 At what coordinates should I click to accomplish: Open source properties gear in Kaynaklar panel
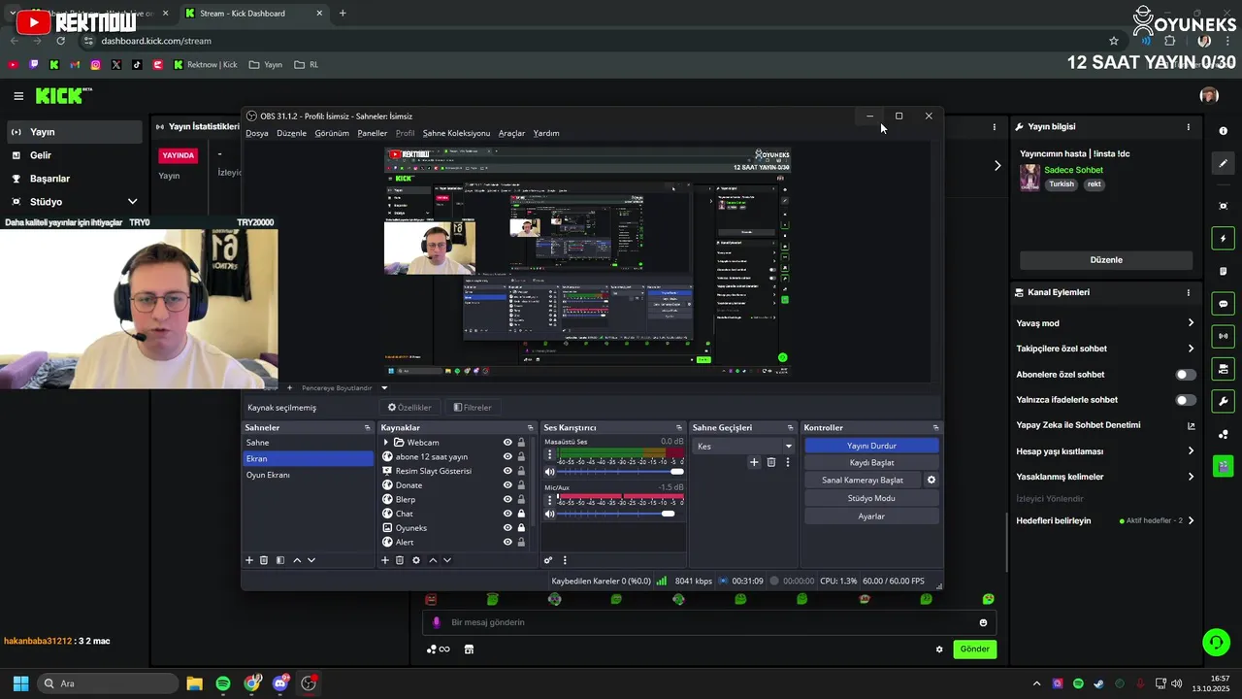coord(416,560)
